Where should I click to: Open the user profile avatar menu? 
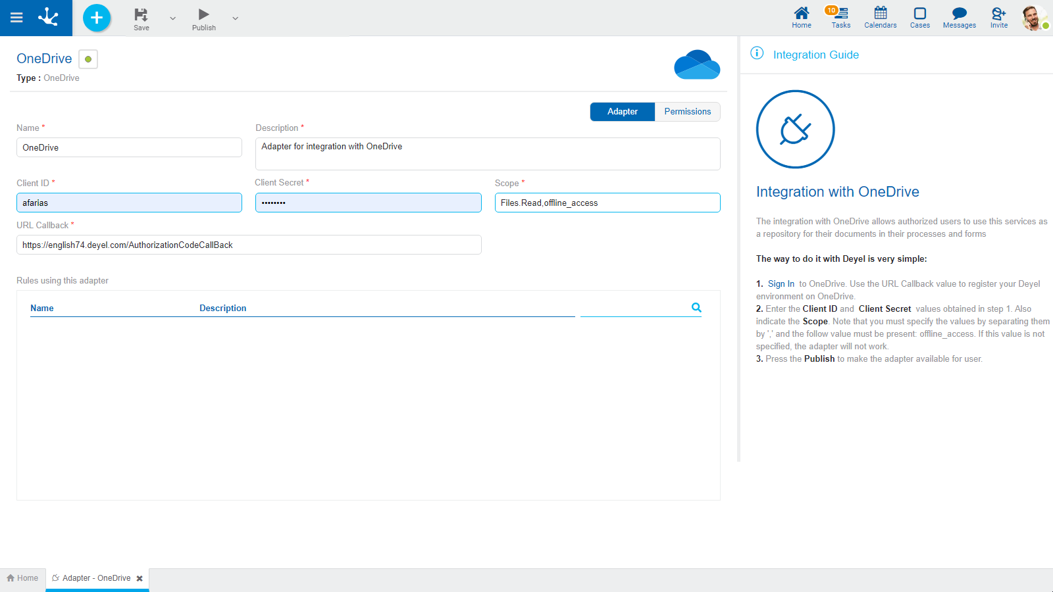tap(1034, 18)
